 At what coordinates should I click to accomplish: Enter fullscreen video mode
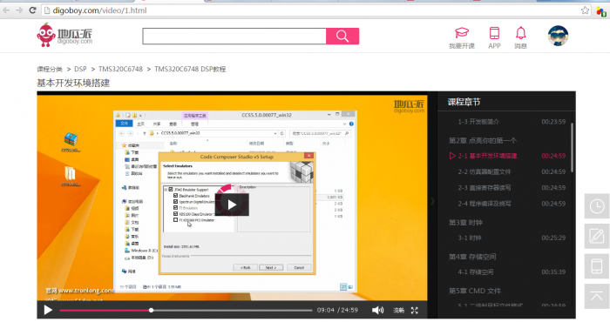(x=415, y=310)
